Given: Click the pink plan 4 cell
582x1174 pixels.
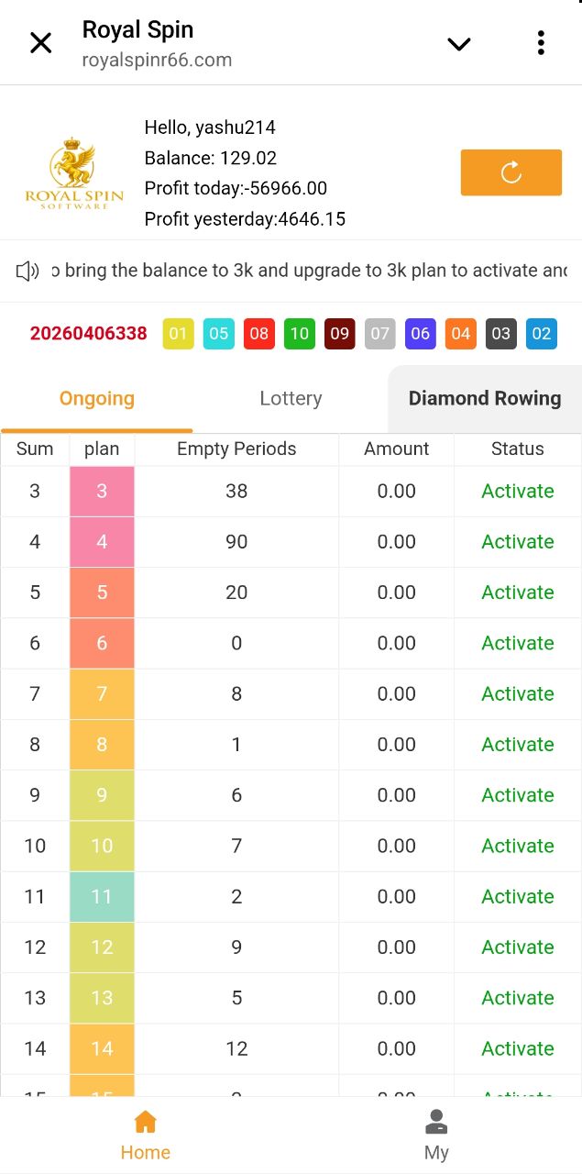Looking at the screenshot, I should (x=102, y=541).
